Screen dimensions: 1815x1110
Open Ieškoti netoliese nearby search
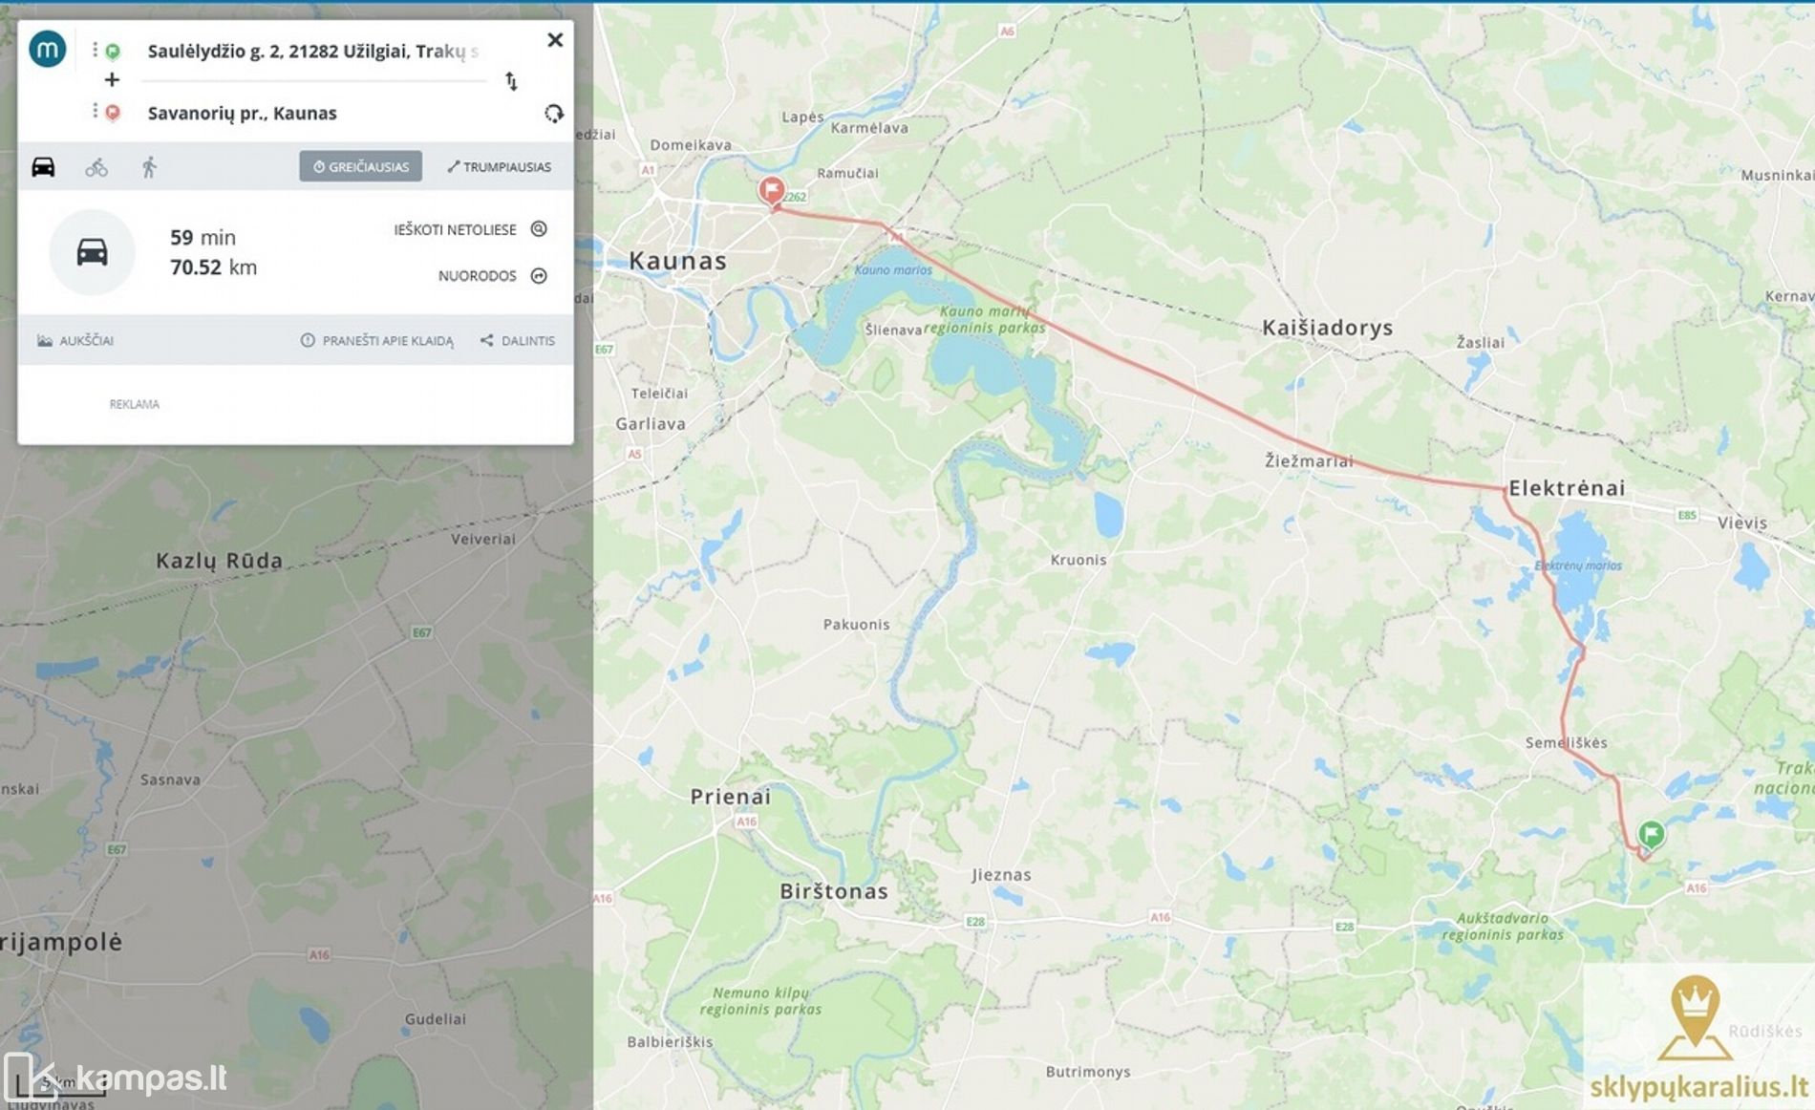[470, 229]
